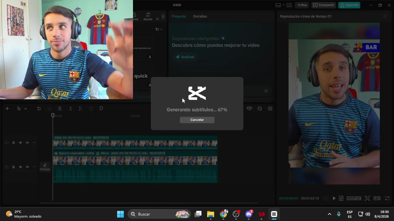Click the Filtros label on clip
Viewport: 394px width, 221px height.
click(103, 153)
